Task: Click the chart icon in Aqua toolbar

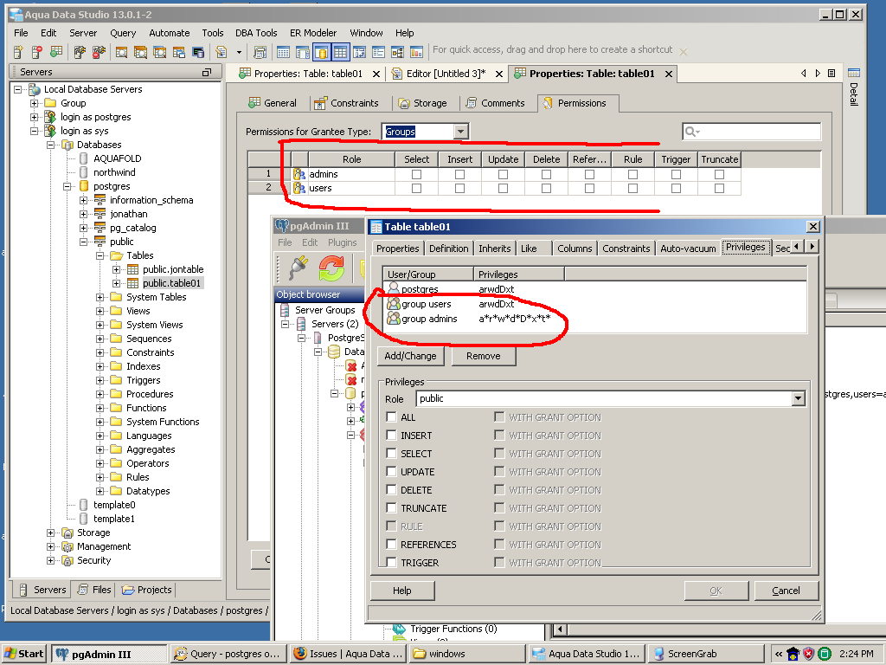Action: 416,52
